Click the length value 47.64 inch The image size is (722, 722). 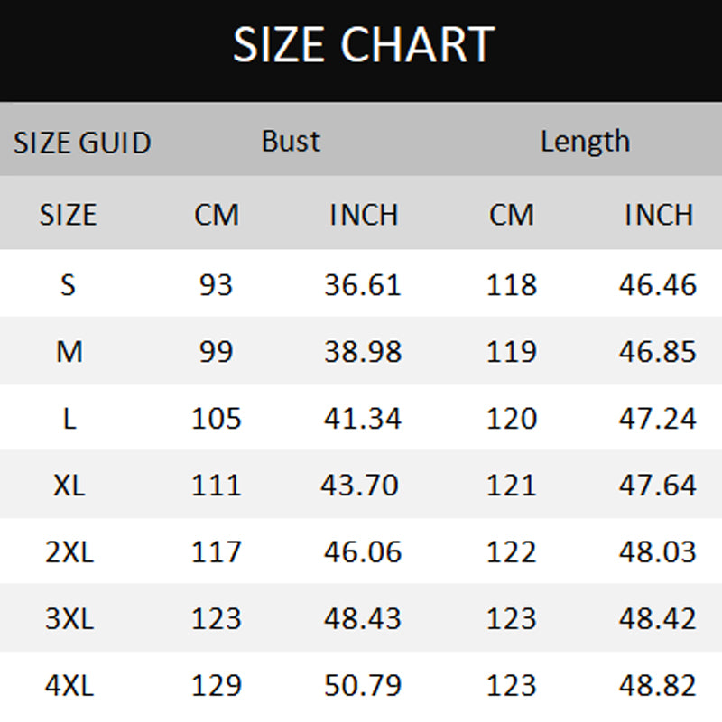(x=658, y=485)
